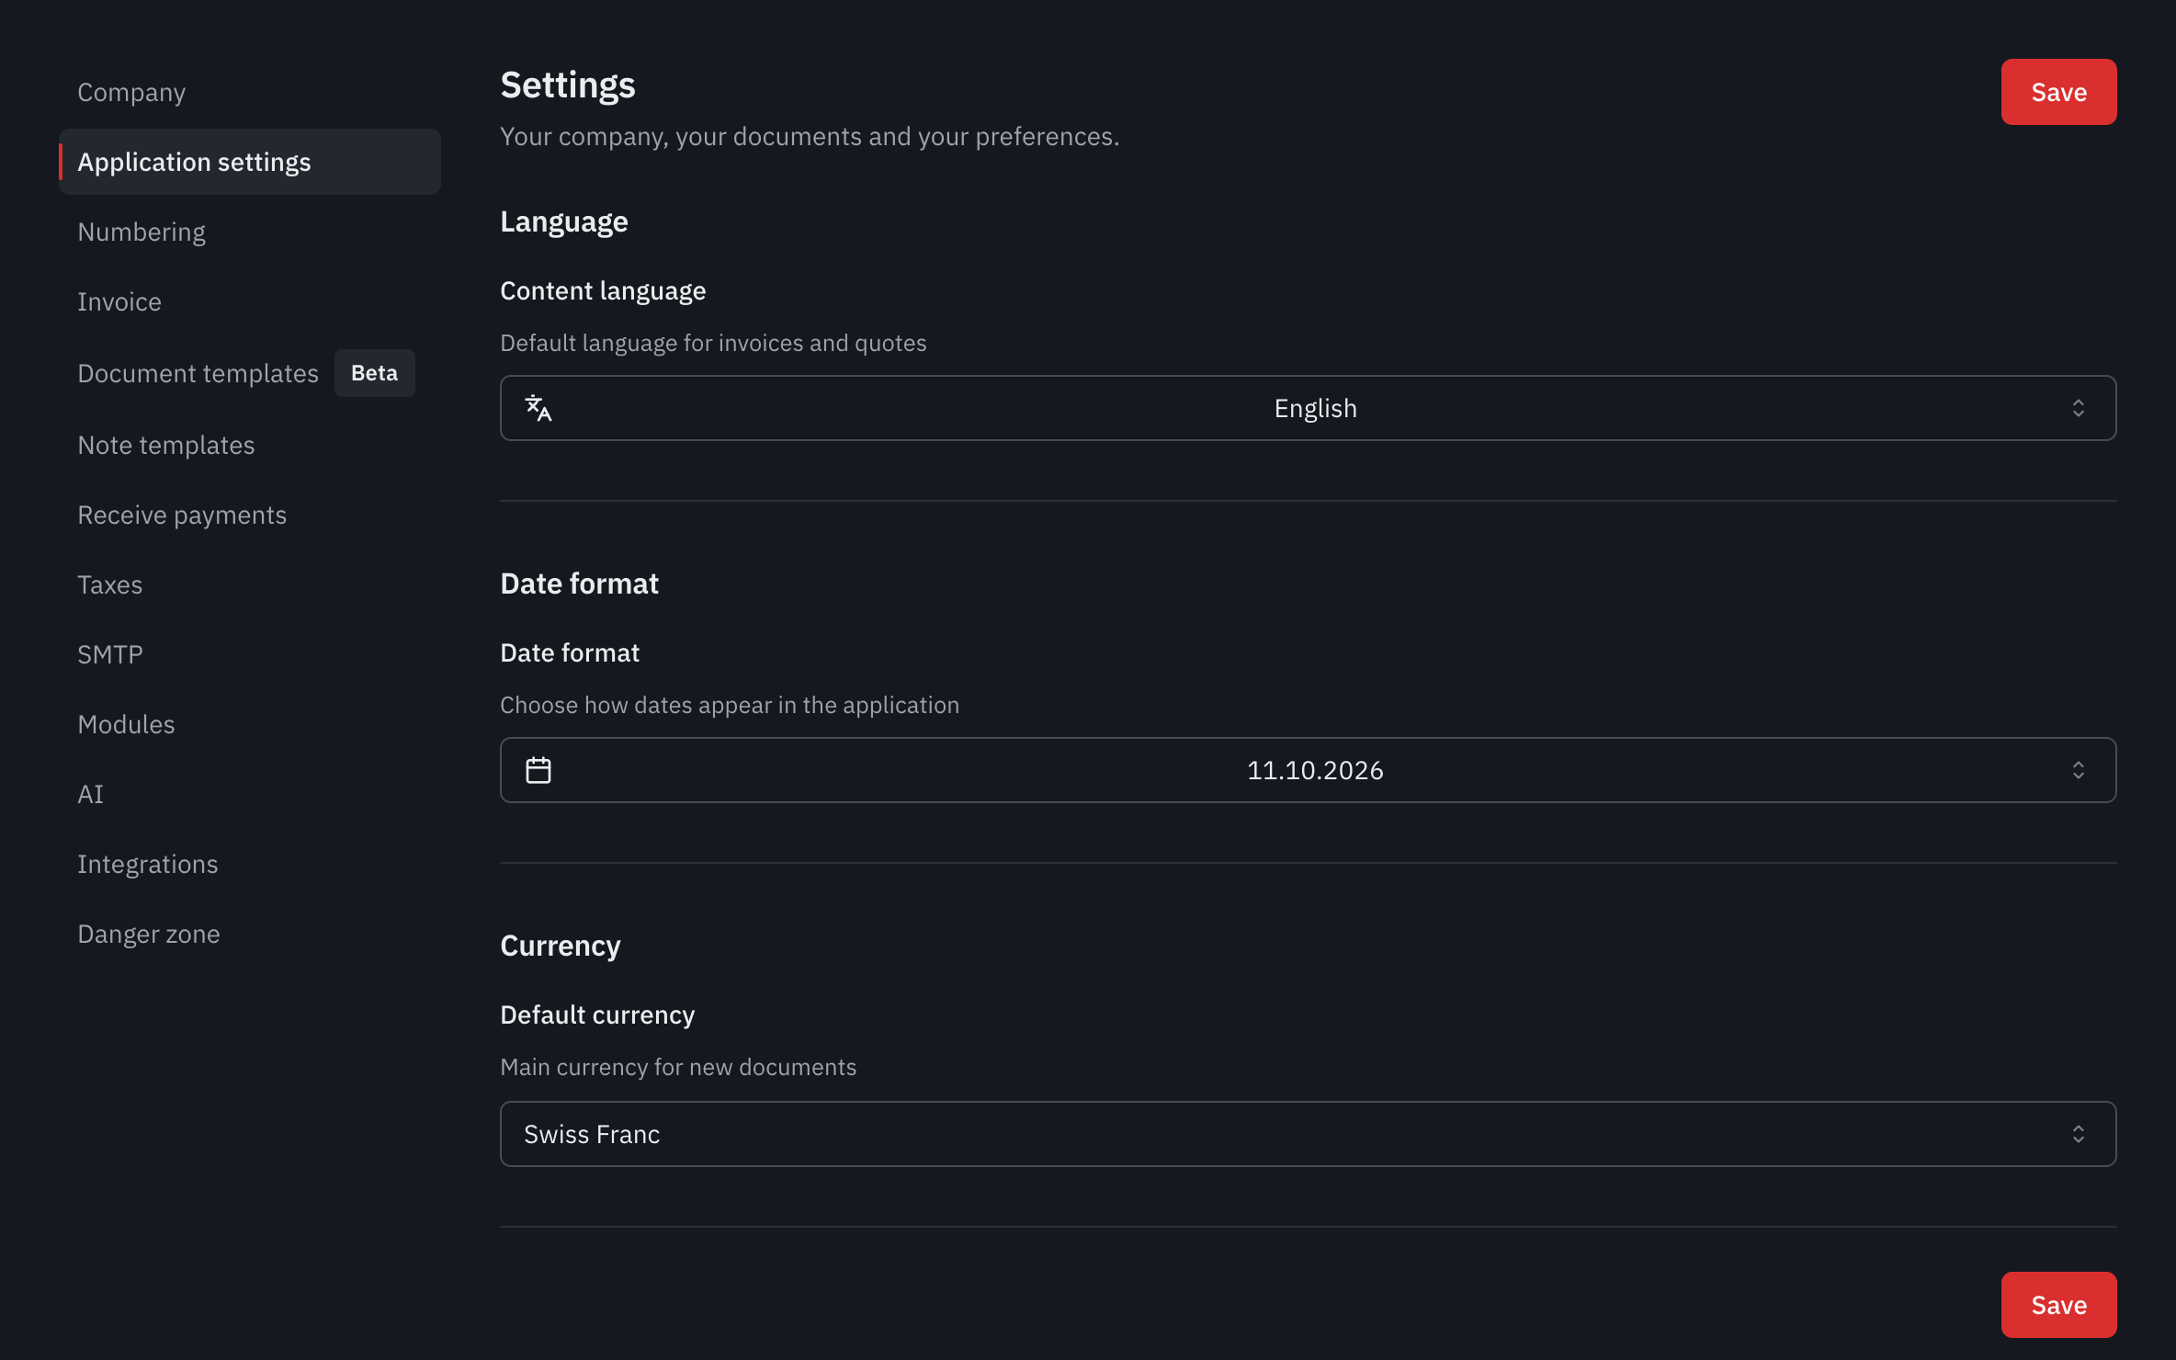Click the translate icon in Content language field
Screen dimensions: 2176x1360
pos(538,408)
